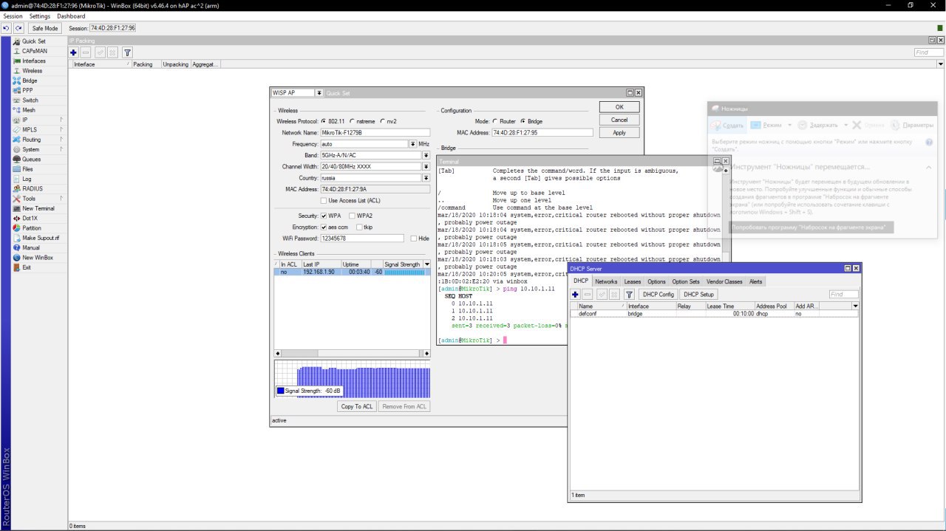Select nstreme wireless protocol
Screen dimensions: 946x531
click(x=353, y=121)
